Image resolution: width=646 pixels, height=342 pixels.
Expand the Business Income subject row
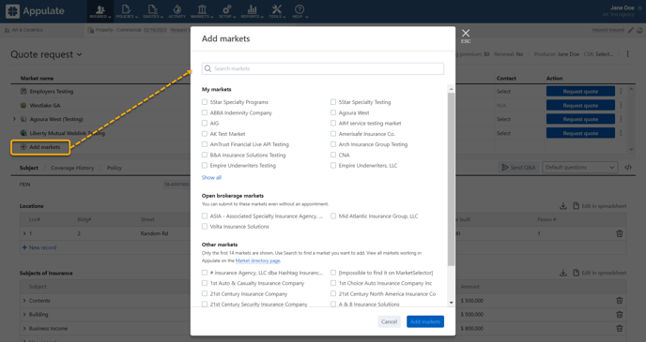click(x=24, y=329)
